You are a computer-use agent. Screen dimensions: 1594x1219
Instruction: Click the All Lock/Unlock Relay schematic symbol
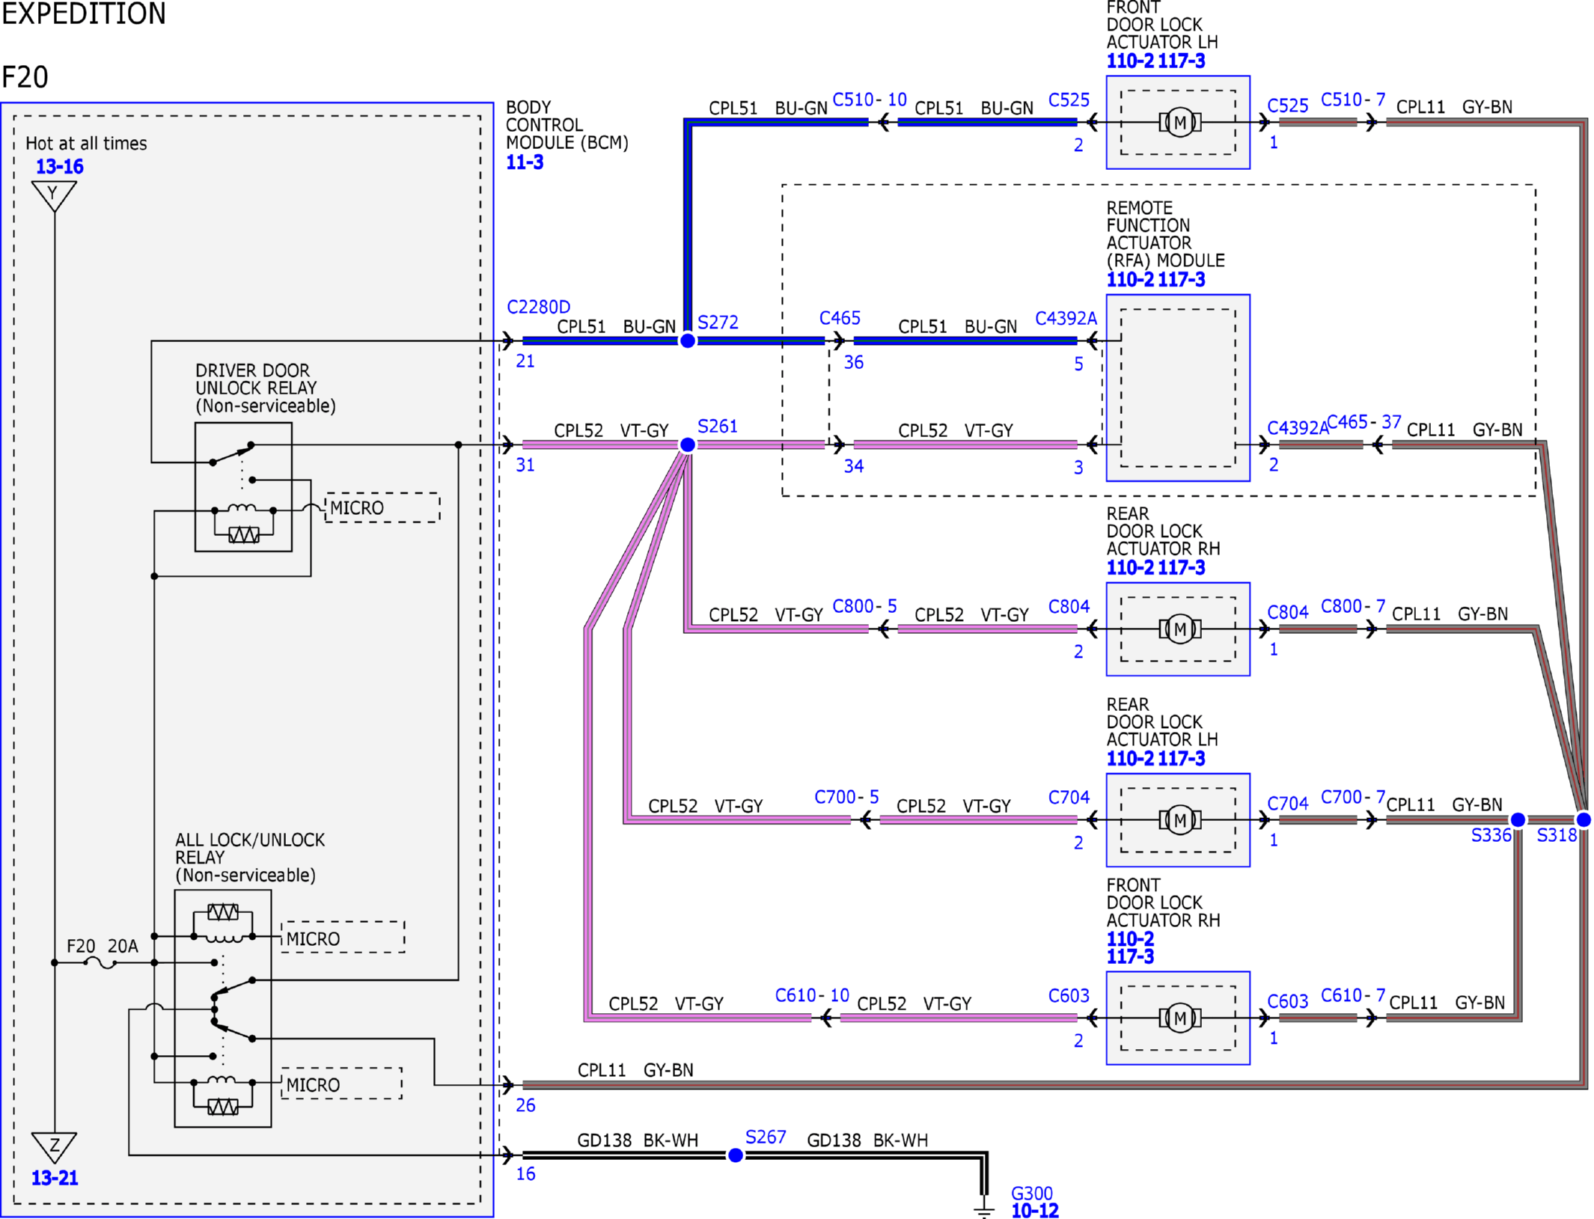point(223,1009)
